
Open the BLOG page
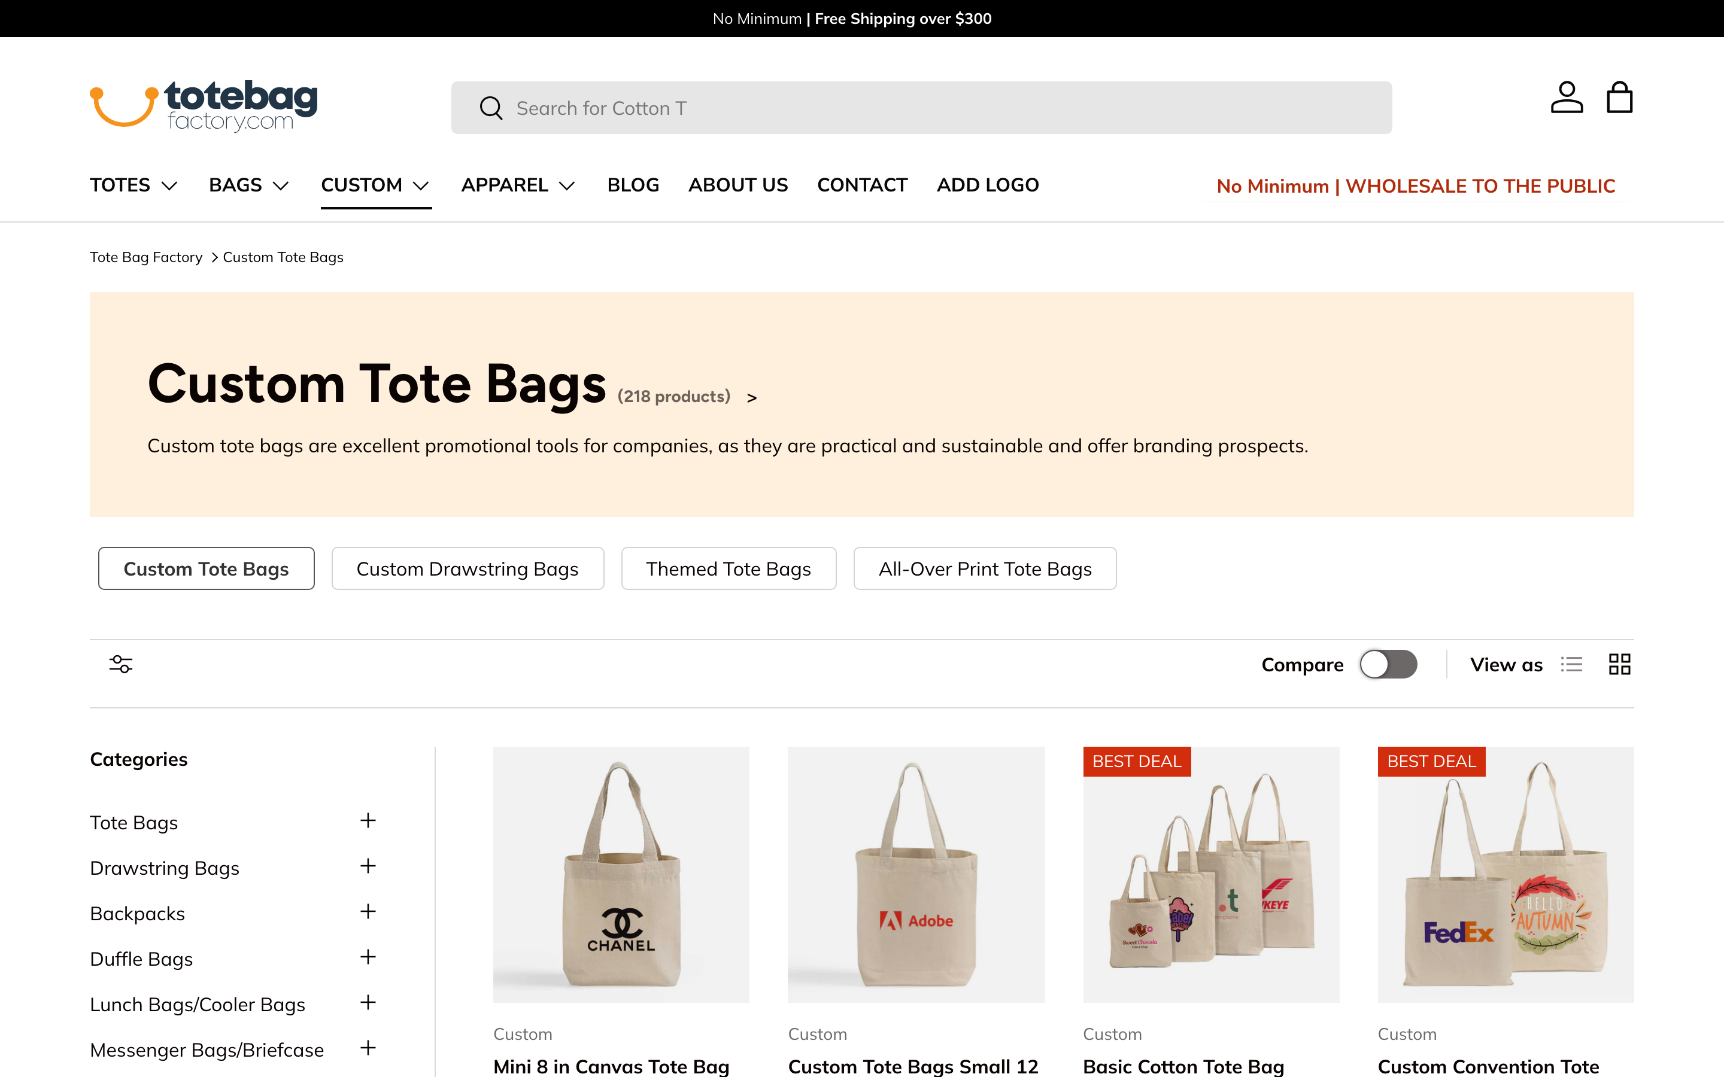(633, 185)
